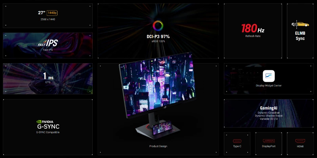The width and height of the screenshot is (317, 158).
Task: Click the ELMB Sync car icon
Action: (300, 24)
